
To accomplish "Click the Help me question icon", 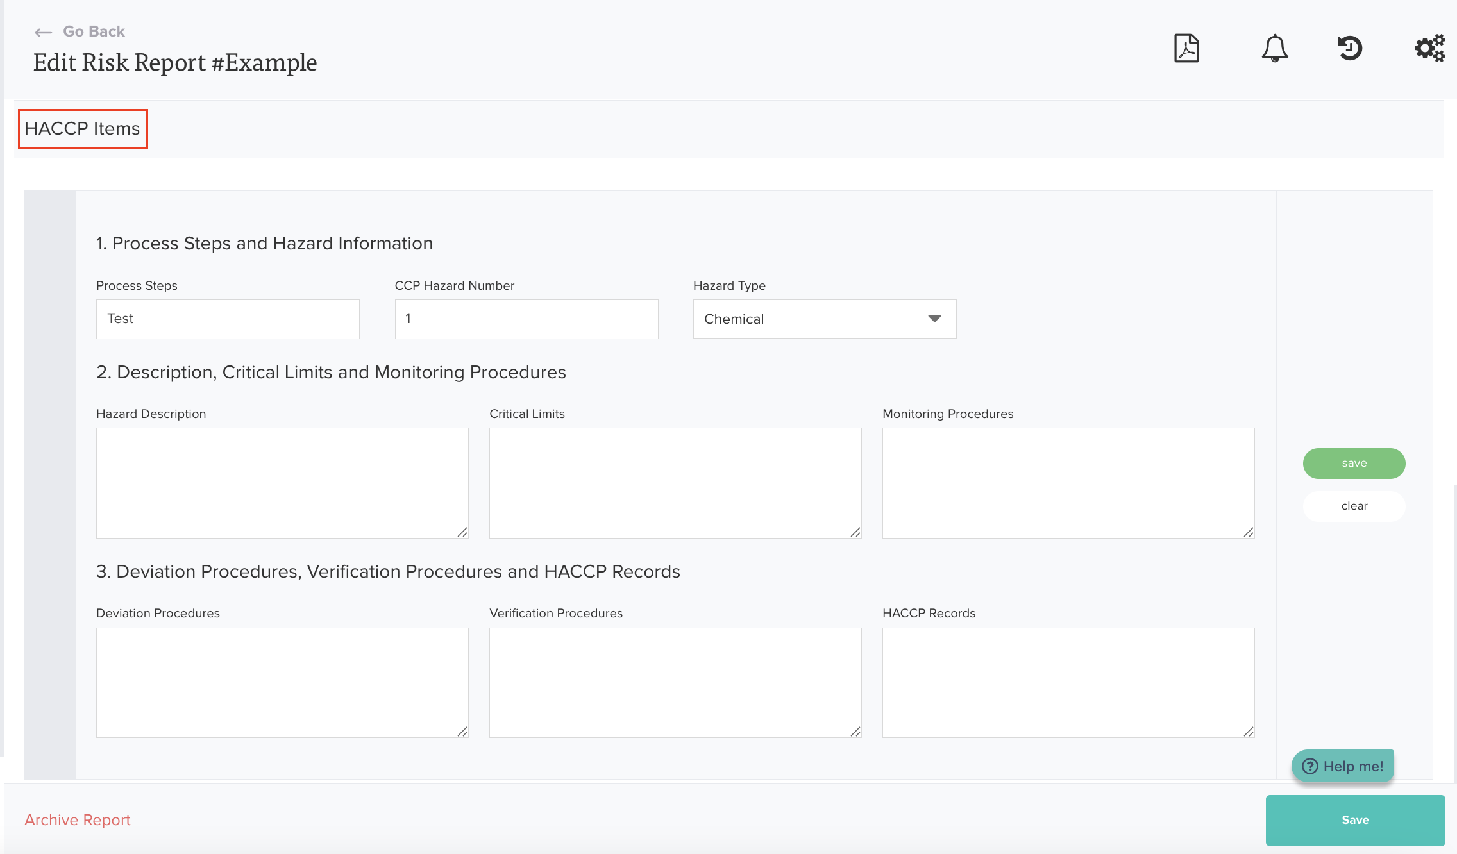I will pyautogui.click(x=1310, y=766).
